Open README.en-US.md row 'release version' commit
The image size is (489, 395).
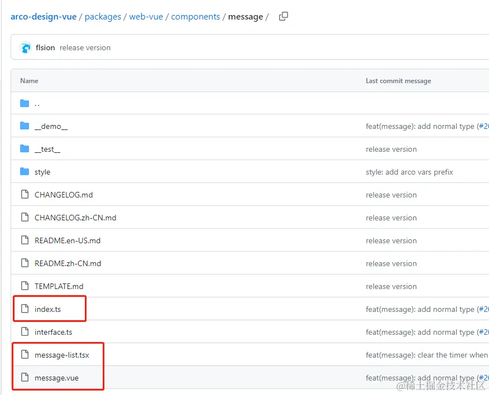tap(391, 240)
